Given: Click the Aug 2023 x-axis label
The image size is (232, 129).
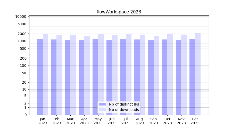Looking at the screenshot, I should [x=140, y=121].
